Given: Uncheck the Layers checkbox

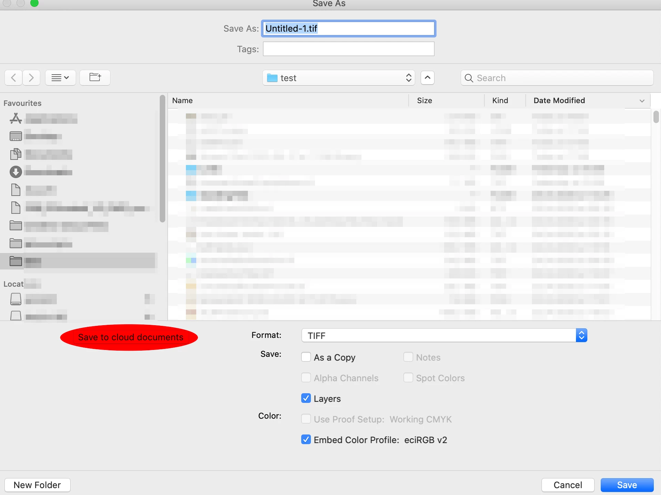Looking at the screenshot, I should click(x=306, y=398).
